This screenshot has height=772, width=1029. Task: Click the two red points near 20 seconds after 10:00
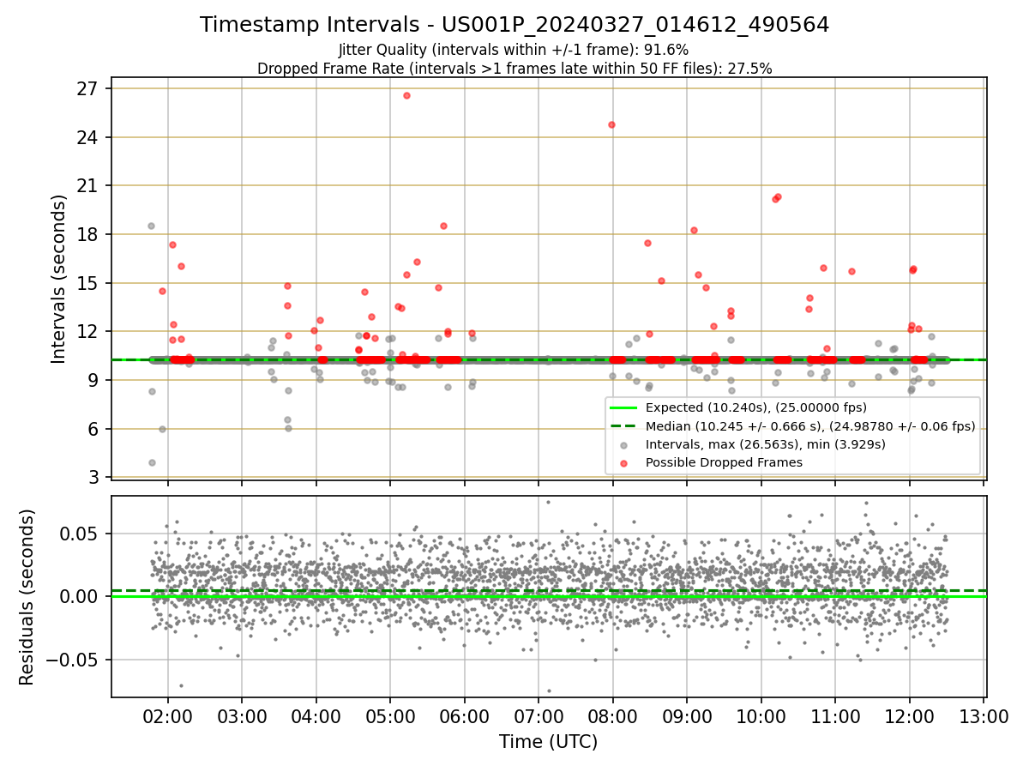[x=776, y=198]
